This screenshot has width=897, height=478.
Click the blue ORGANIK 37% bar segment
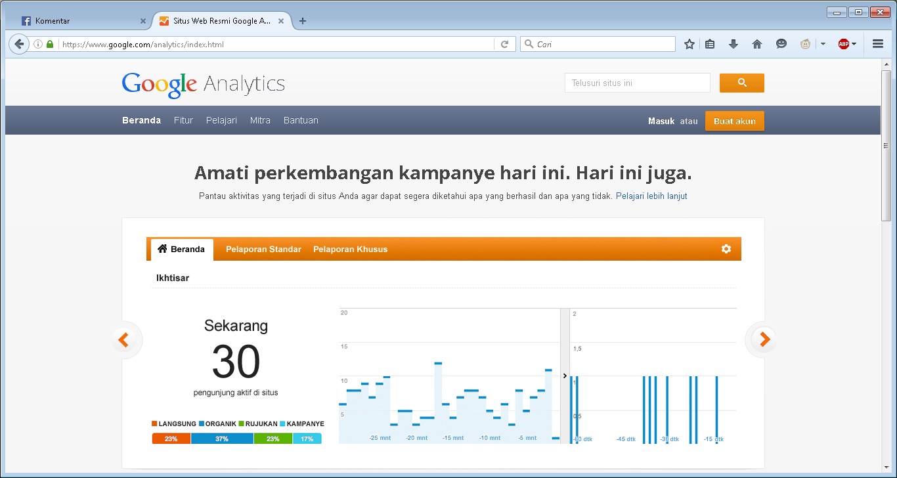click(222, 439)
